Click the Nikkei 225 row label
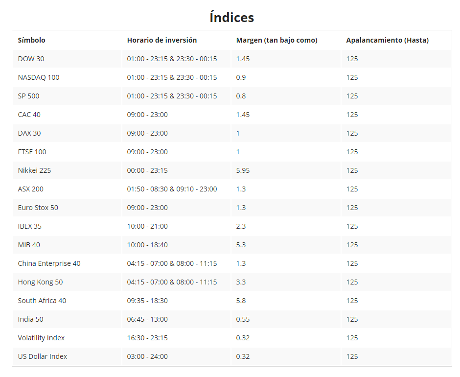This screenshot has height=377, width=460. pyautogui.click(x=34, y=170)
